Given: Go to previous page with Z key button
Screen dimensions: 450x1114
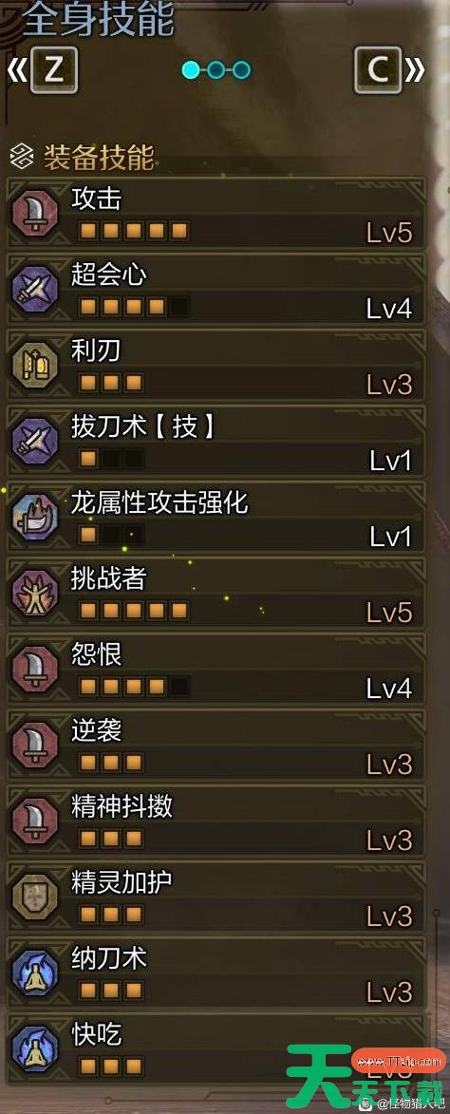Looking at the screenshot, I should 53,69.
